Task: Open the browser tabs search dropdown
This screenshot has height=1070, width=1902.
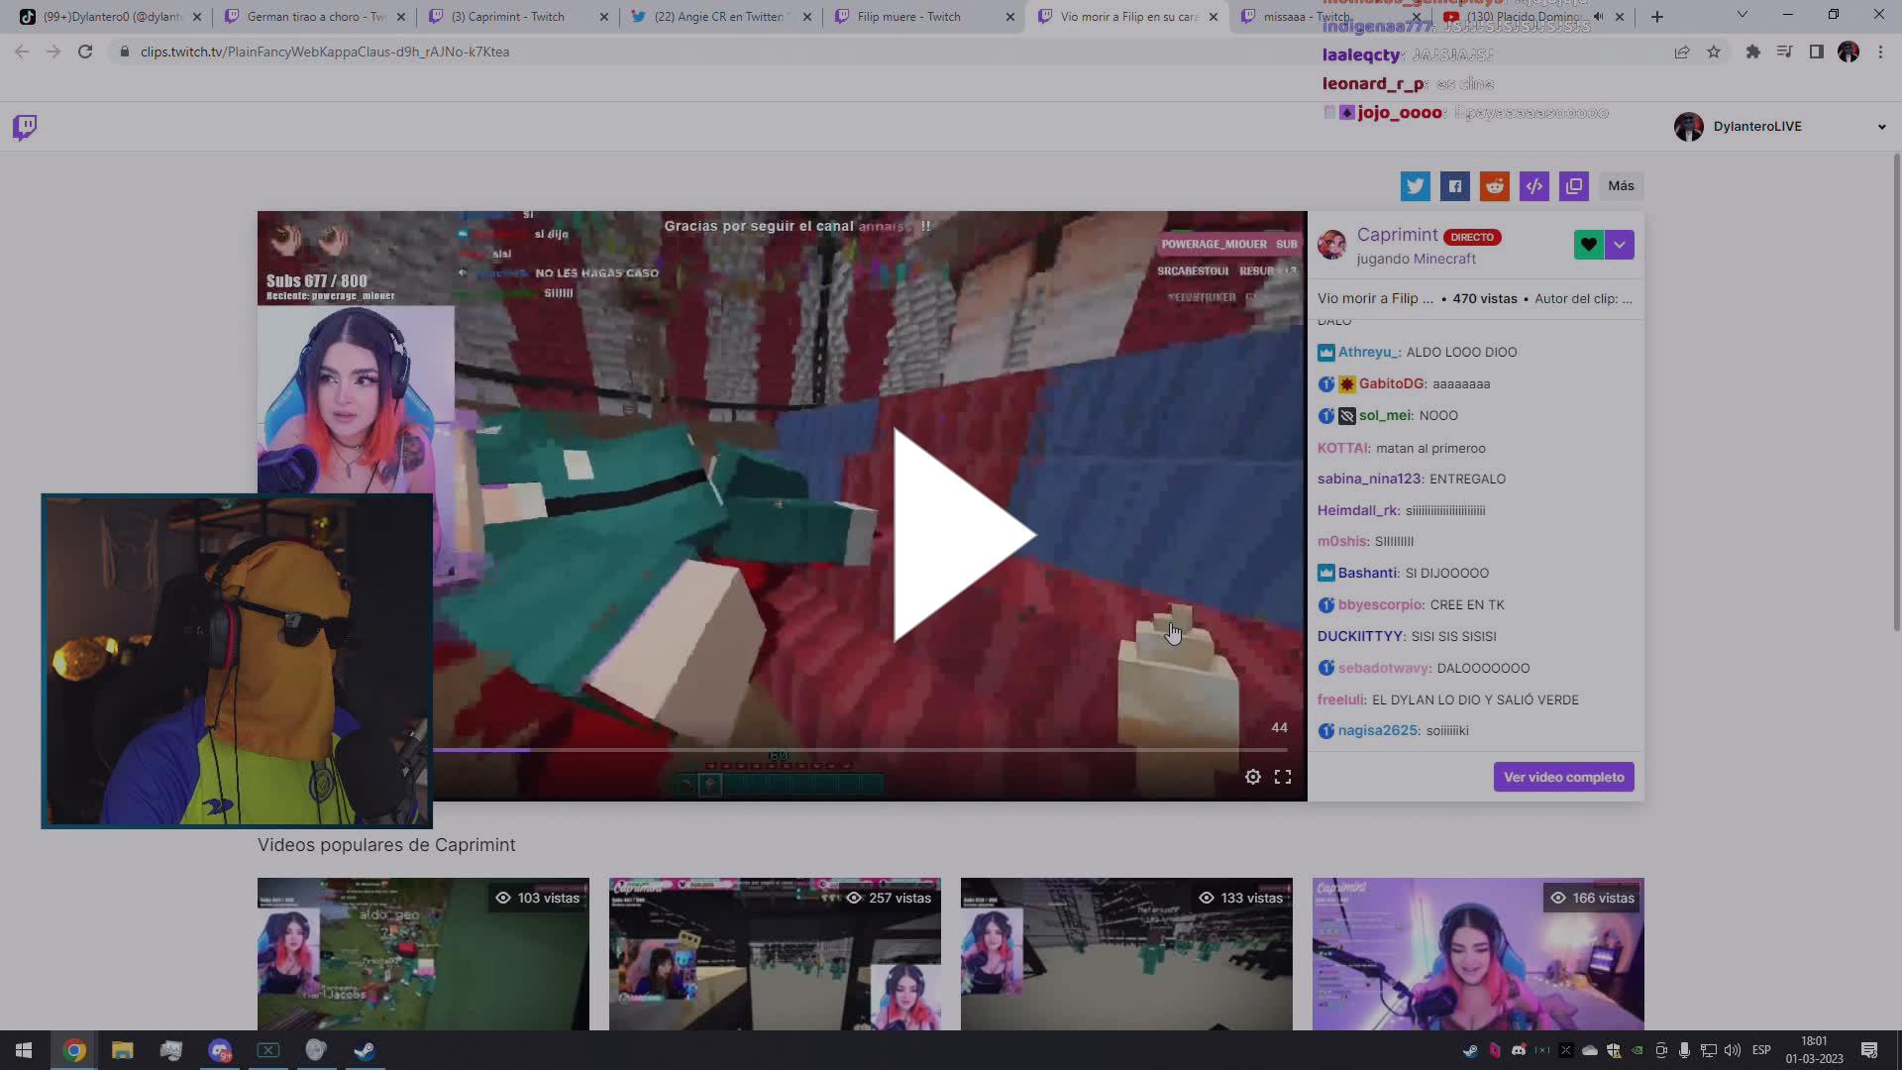Action: pyautogui.click(x=1741, y=16)
